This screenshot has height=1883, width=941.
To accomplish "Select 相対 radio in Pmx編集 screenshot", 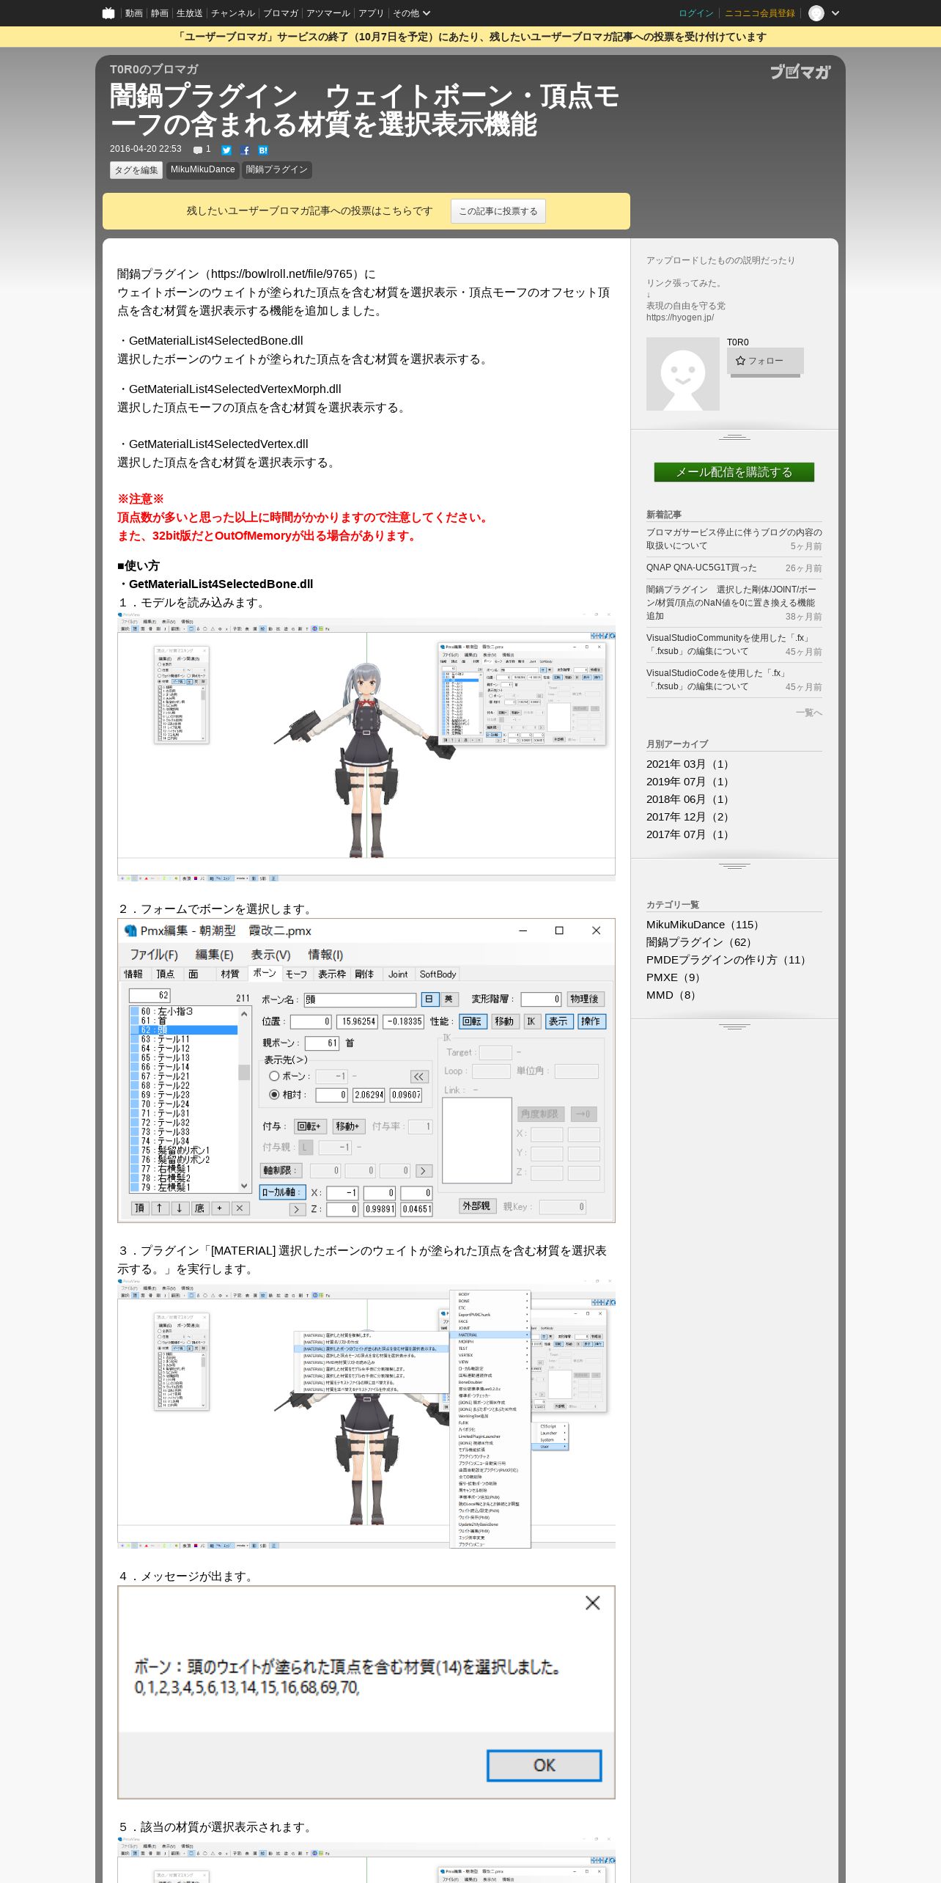I will (x=274, y=1094).
